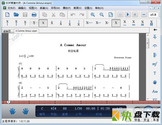Open the 设置(S) menu
The width and height of the screenshot is (162, 125).
(x=88, y=8)
